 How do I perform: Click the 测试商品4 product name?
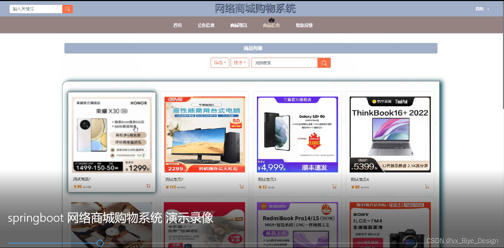(360, 179)
